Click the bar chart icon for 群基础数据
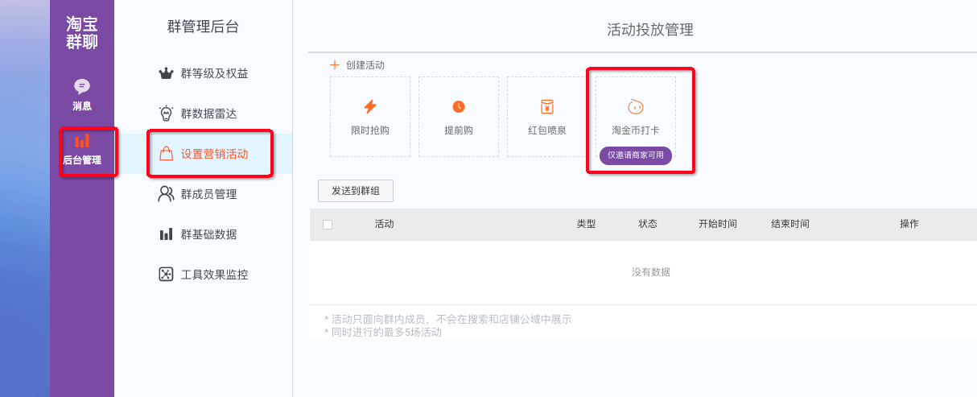This screenshot has width=977, height=397. (167, 234)
